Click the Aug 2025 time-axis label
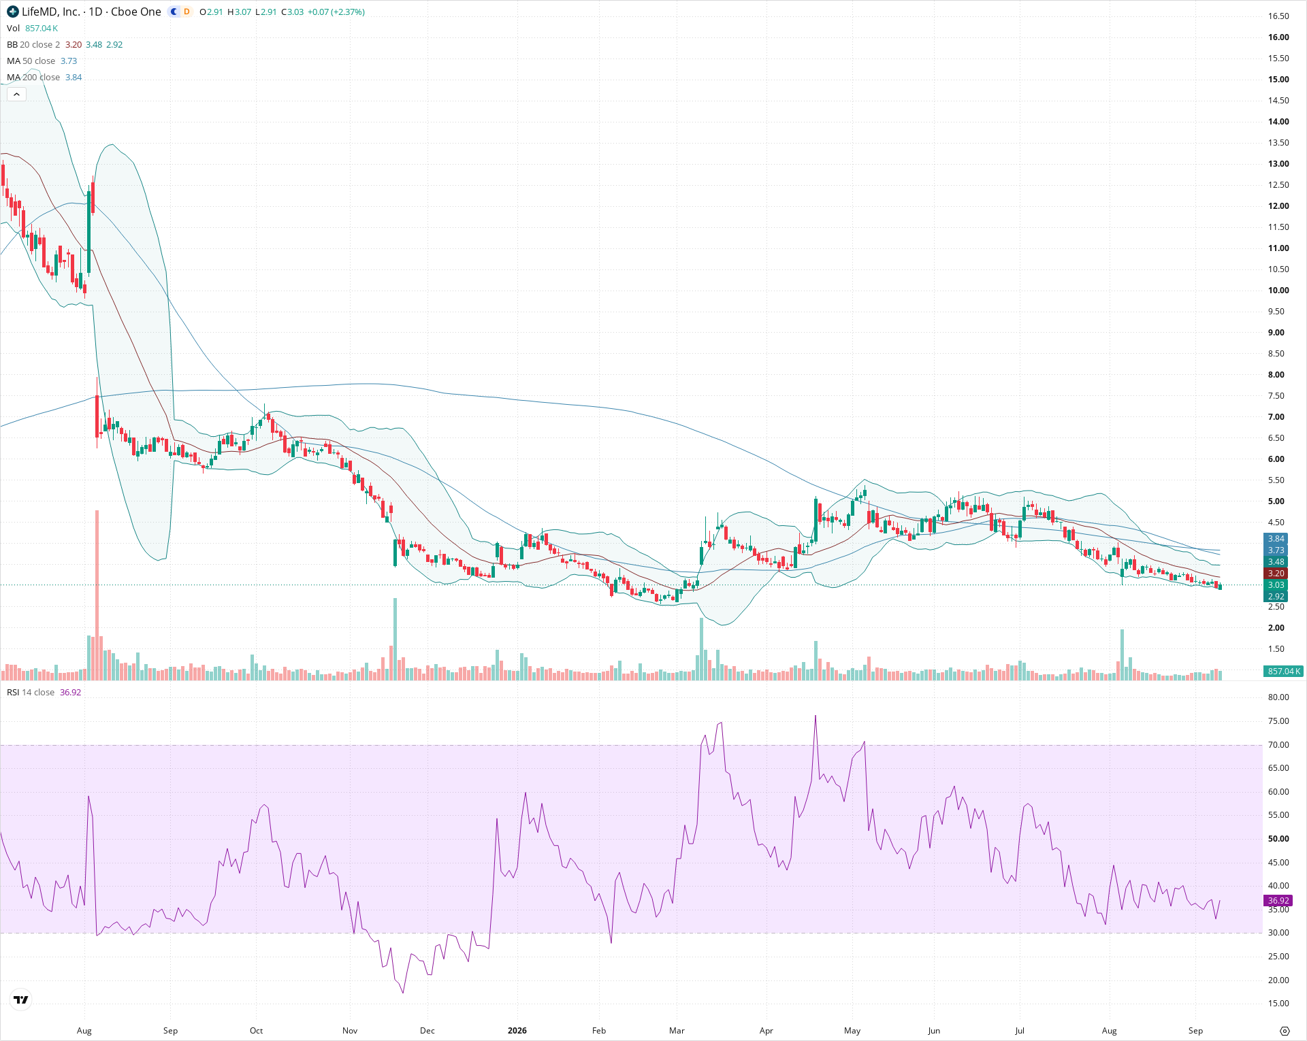Image resolution: width=1307 pixels, height=1041 pixels. [x=84, y=1030]
